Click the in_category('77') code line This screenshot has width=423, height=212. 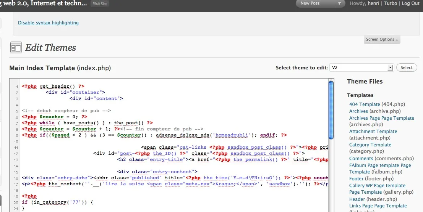point(57,202)
